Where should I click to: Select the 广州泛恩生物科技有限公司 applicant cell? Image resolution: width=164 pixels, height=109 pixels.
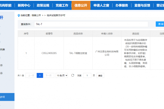[107, 53]
